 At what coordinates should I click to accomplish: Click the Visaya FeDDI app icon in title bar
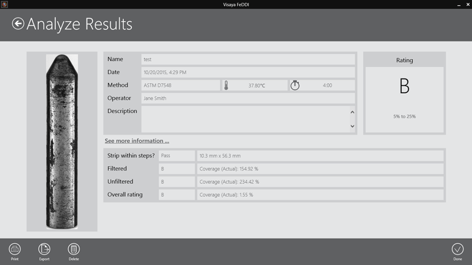coord(5,4)
